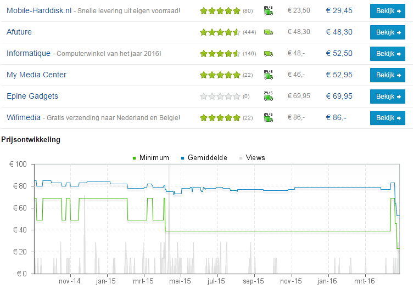This screenshot has height=295, width=419.
Task: Click Bekijk button for Mobile-Harddisk.nl
Action: [x=388, y=11]
